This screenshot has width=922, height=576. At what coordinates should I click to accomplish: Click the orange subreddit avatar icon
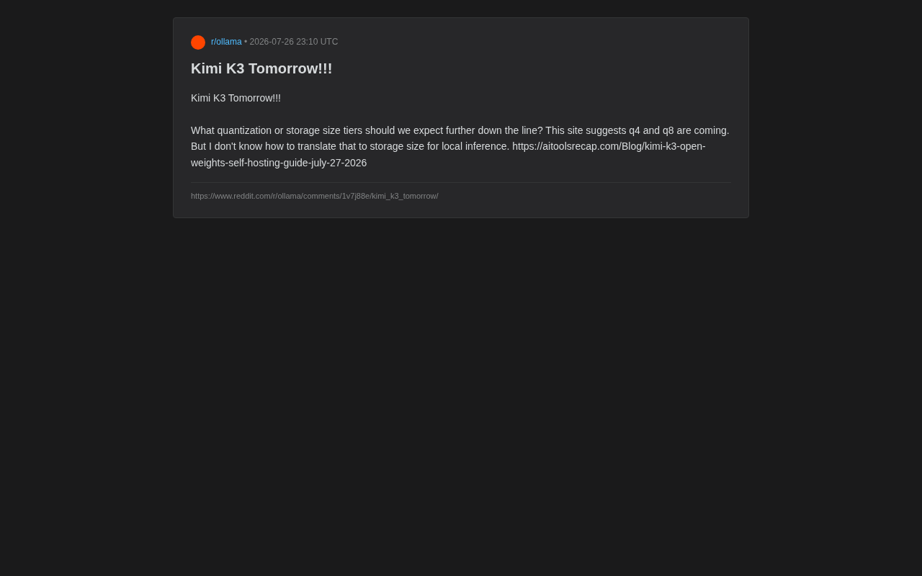(x=198, y=42)
